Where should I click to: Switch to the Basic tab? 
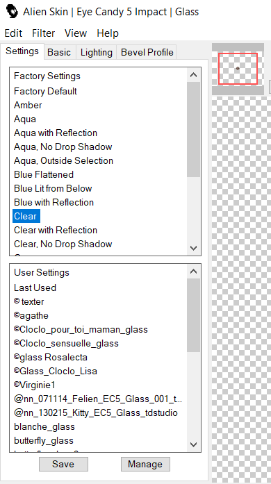click(x=59, y=52)
